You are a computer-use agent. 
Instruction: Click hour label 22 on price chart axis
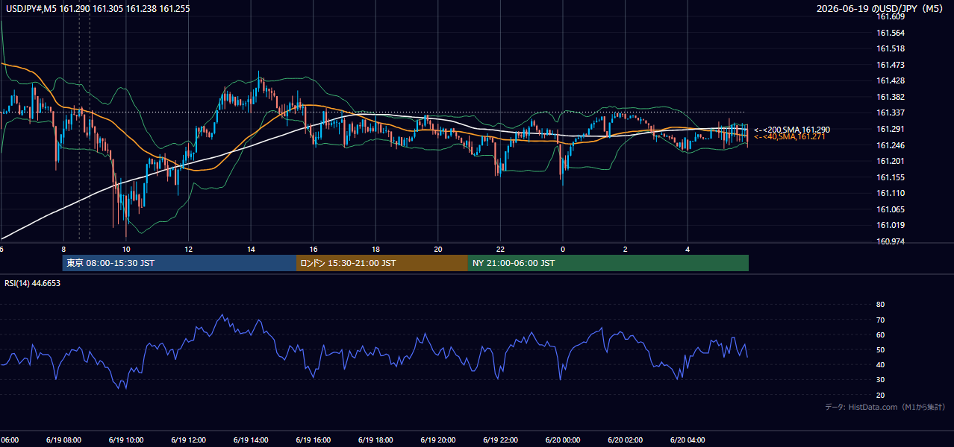pyautogui.click(x=500, y=250)
